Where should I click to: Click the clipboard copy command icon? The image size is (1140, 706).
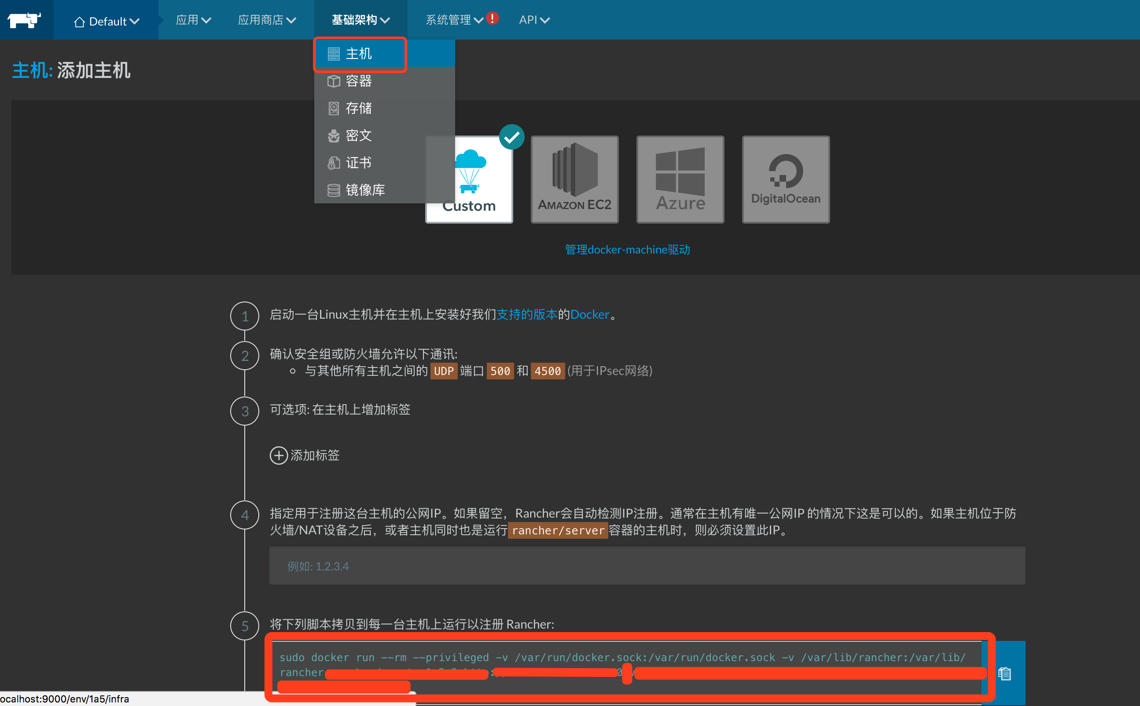coord(1004,673)
